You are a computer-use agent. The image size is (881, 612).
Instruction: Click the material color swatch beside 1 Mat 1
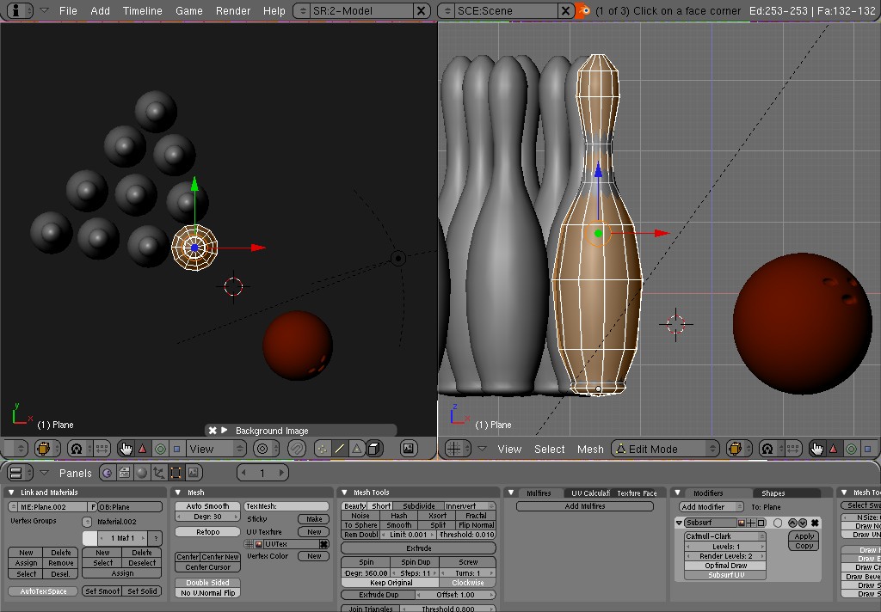pyautogui.click(x=89, y=538)
